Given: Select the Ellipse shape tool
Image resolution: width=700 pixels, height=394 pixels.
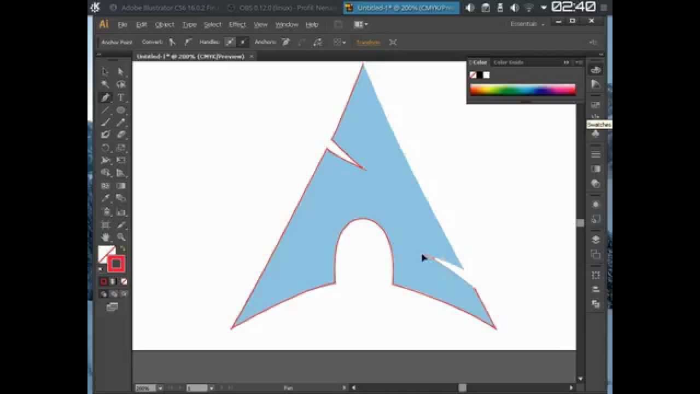Looking at the screenshot, I should 121,110.
